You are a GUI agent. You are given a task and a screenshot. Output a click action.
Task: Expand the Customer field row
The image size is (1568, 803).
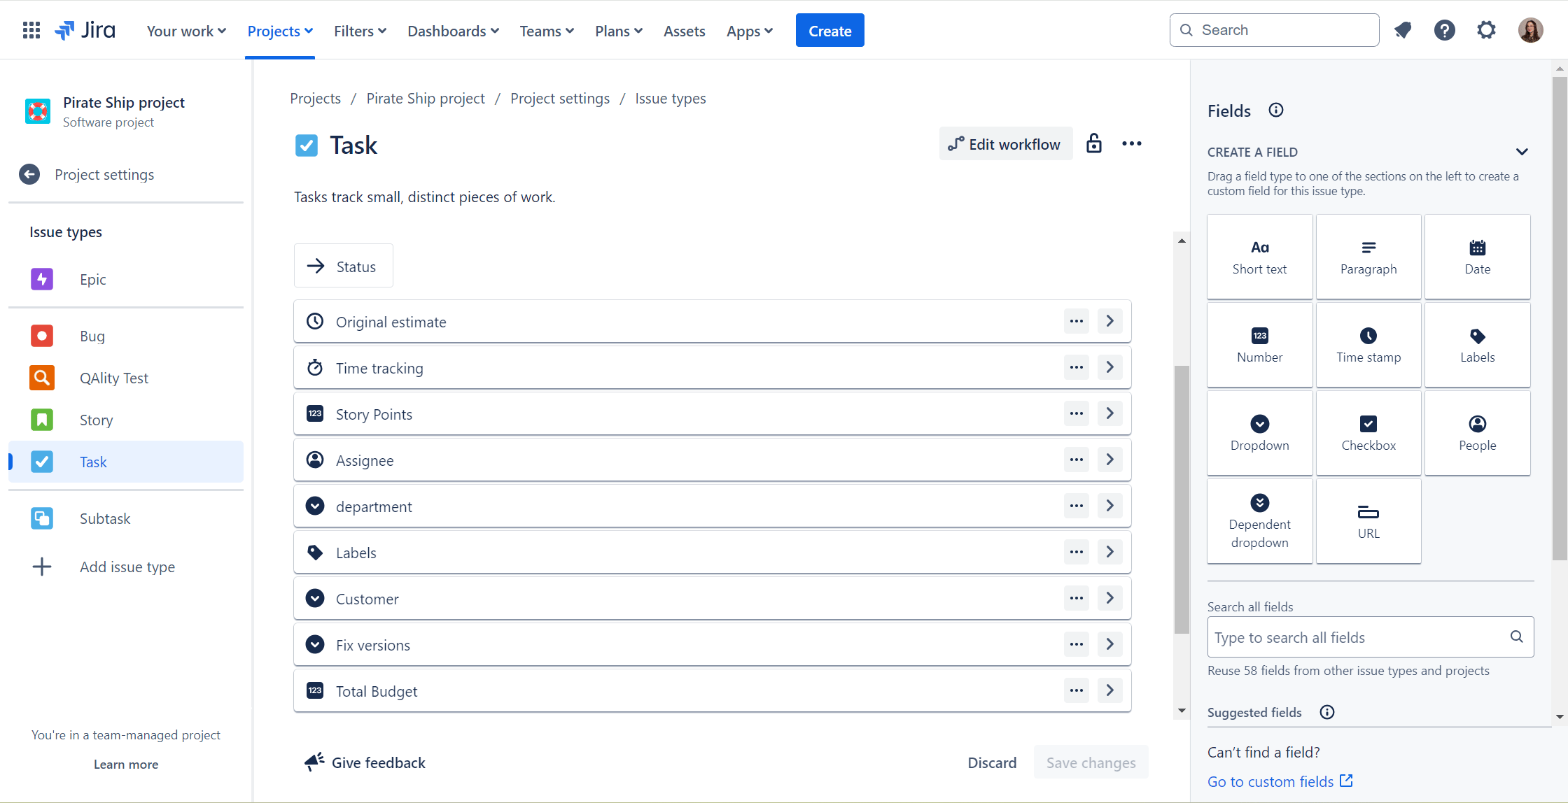1110,598
